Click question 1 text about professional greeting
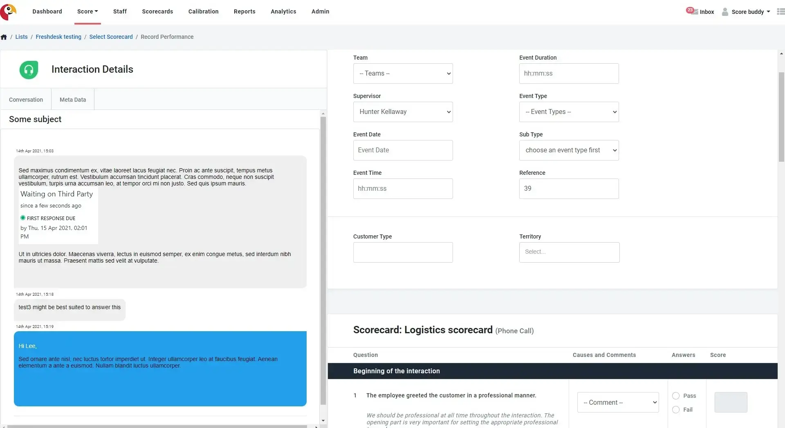This screenshot has width=785, height=428. coord(451,395)
